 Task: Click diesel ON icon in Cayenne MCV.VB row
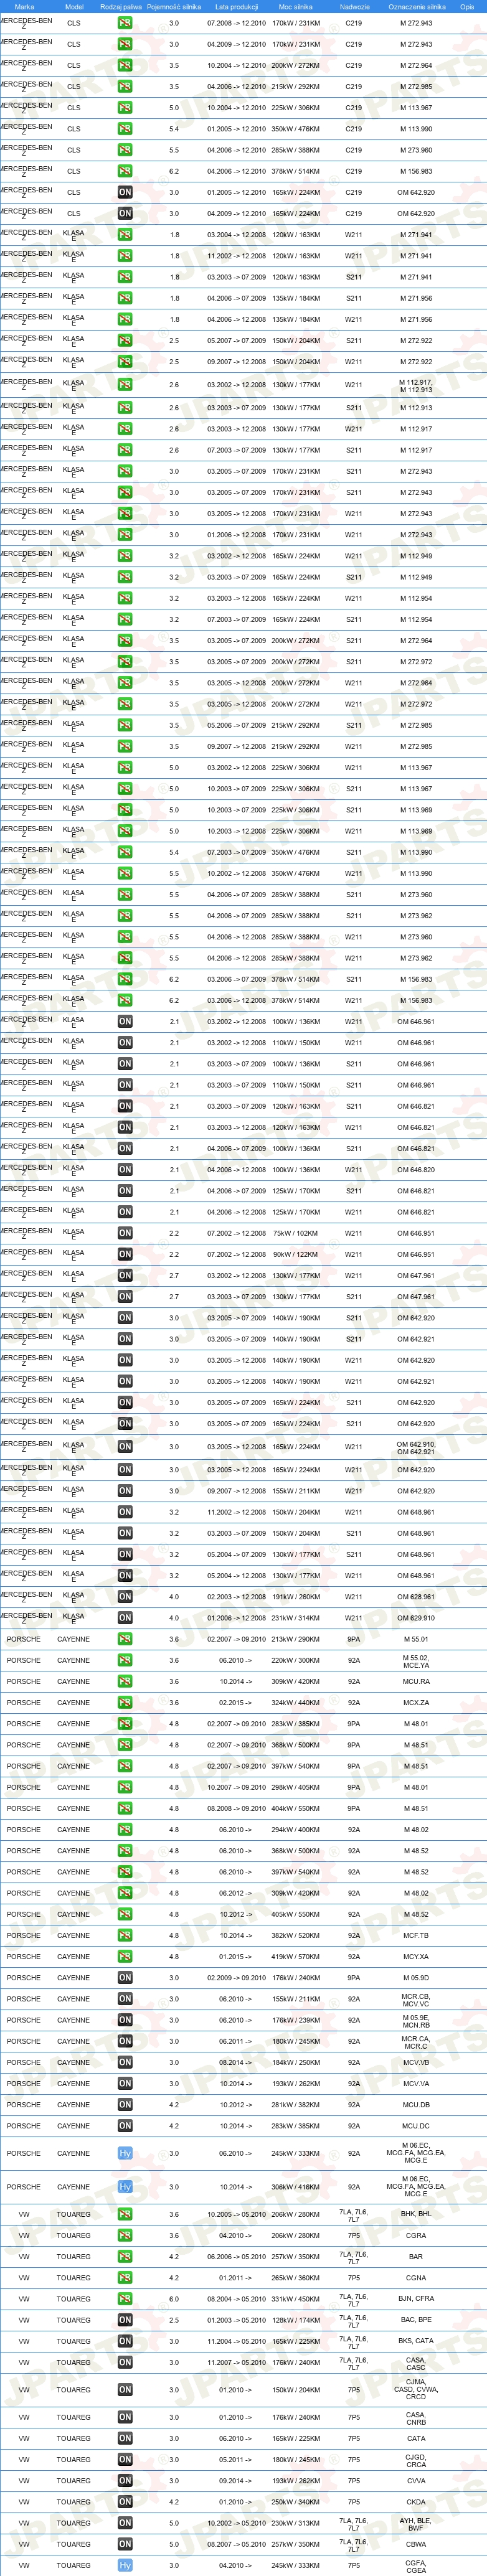click(125, 2062)
